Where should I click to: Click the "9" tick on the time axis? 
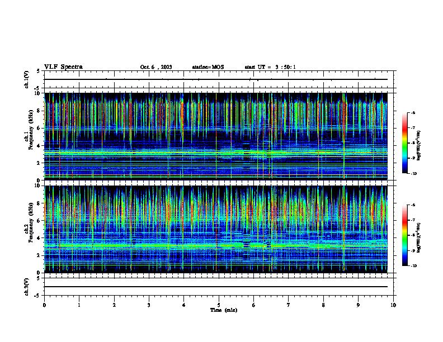click(358, 305)
